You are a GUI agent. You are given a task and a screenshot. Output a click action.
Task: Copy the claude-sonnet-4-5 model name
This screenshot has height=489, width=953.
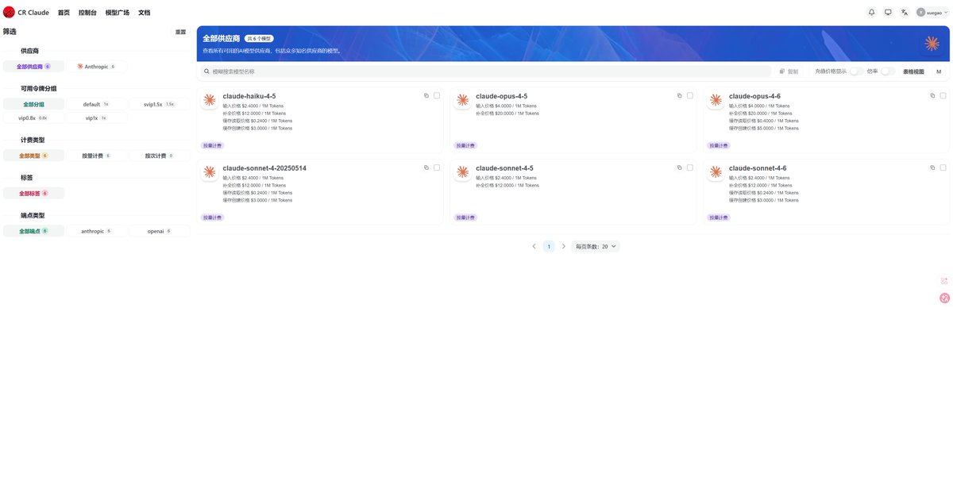[679, 167]
